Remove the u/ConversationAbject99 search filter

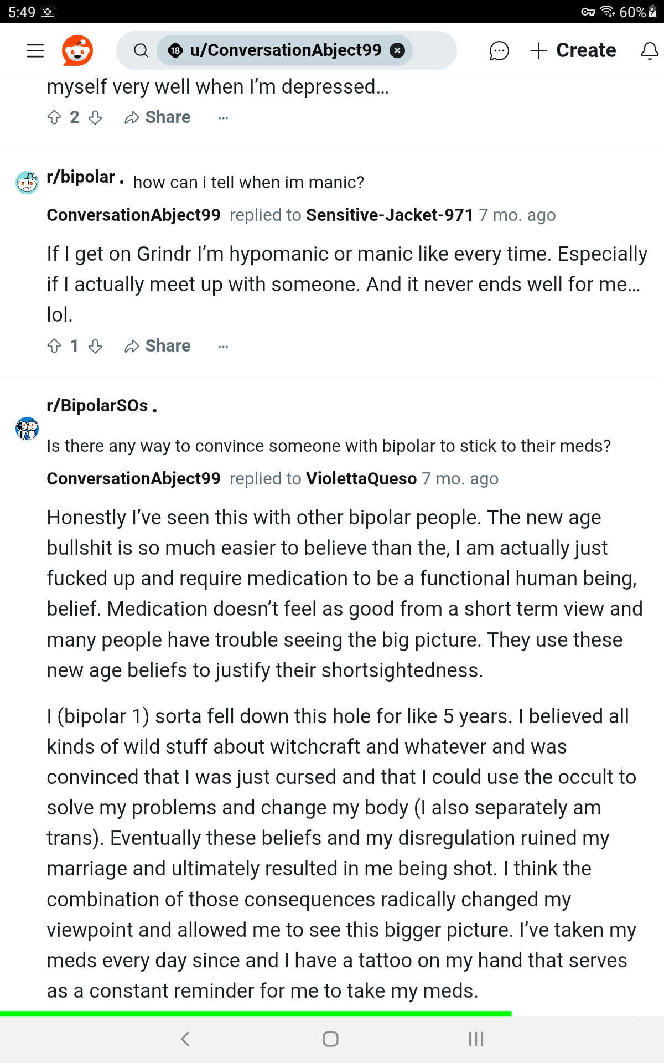397,50
